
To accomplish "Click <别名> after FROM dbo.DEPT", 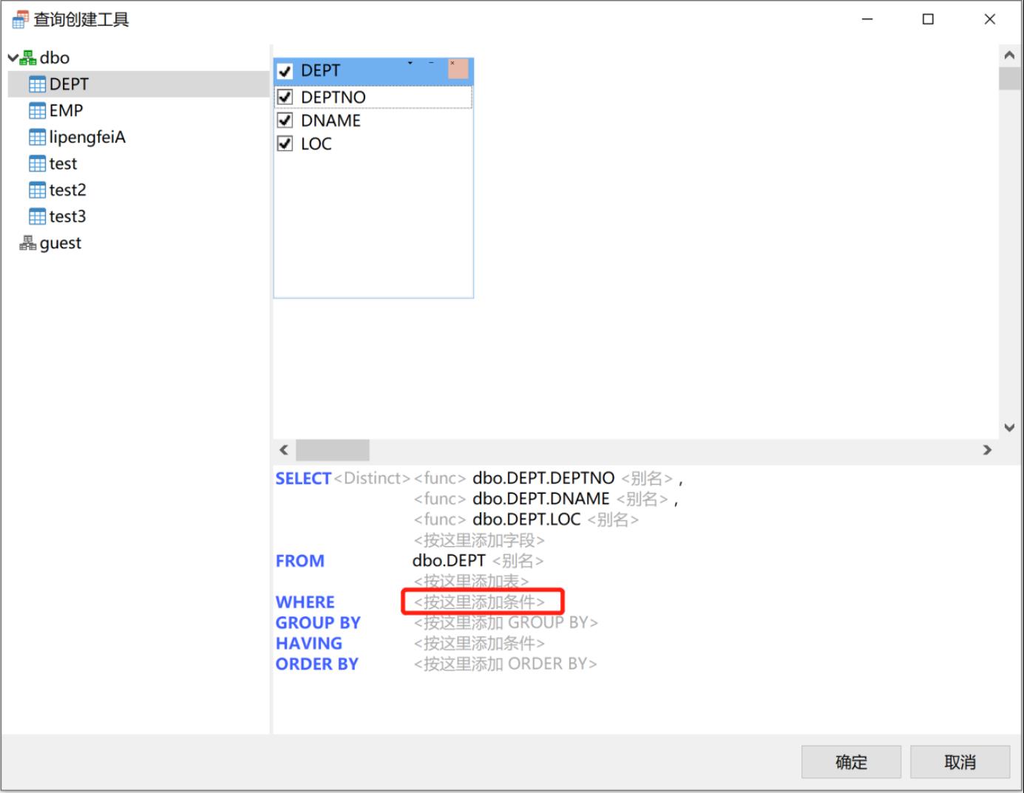I will [518, 561].
